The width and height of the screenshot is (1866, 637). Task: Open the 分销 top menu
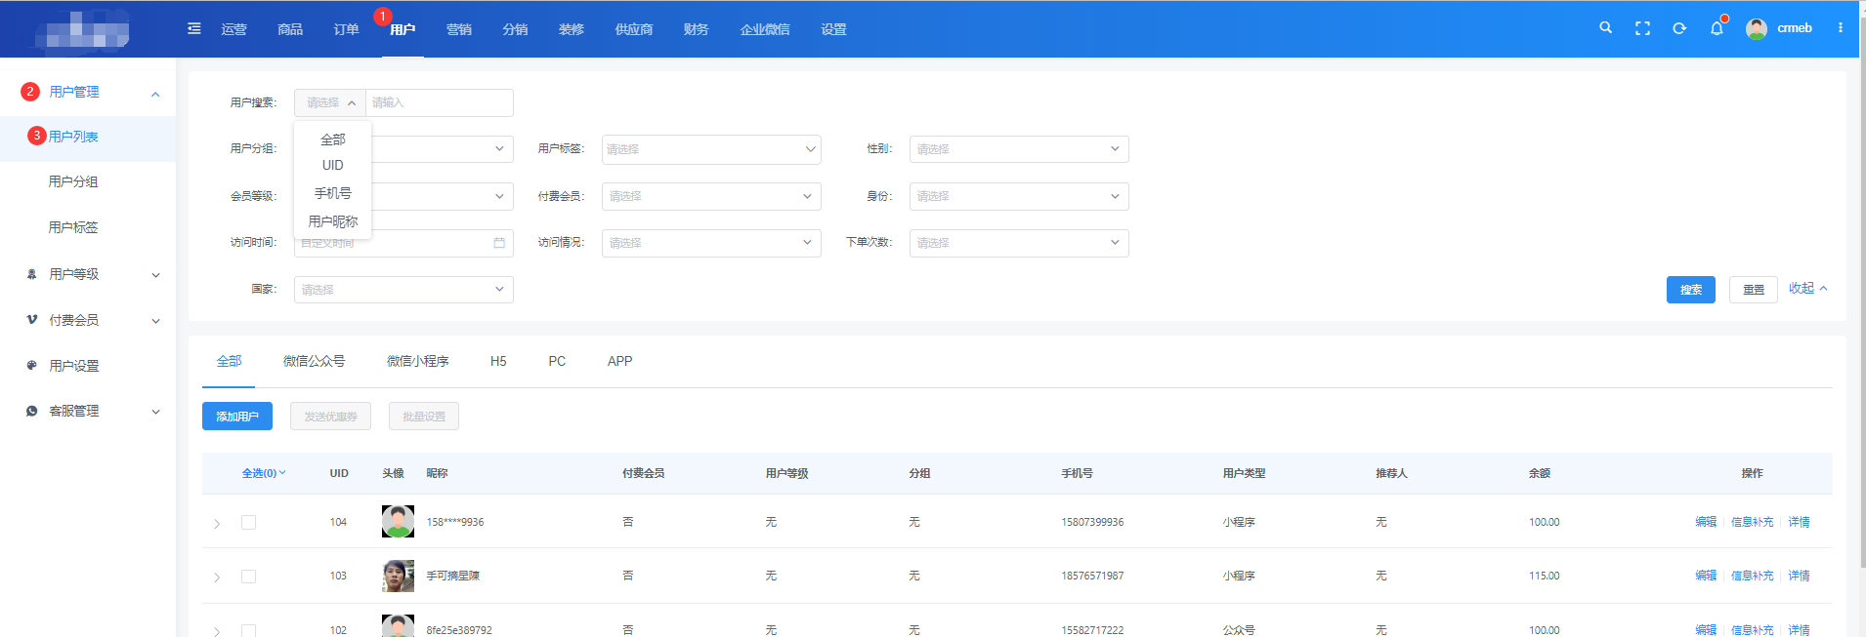click(x=515, y=29)
